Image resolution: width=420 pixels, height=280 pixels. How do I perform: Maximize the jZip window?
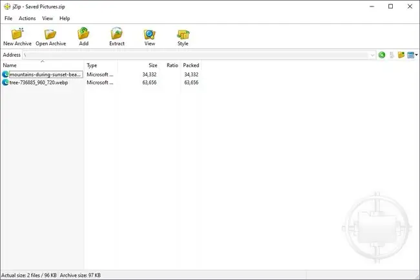pos(390,6)
